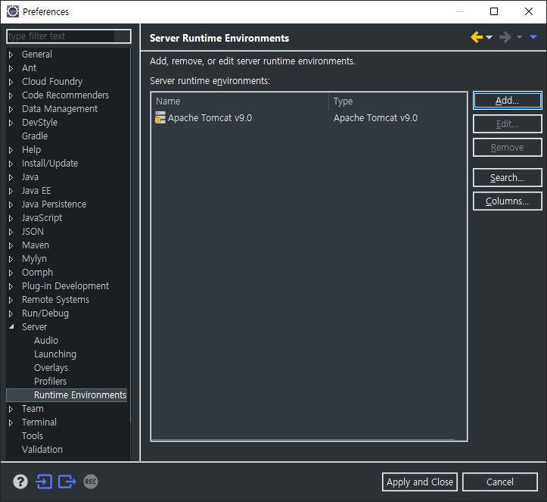
Task: Select the Oomph tree item label
Action: [37, 273]
